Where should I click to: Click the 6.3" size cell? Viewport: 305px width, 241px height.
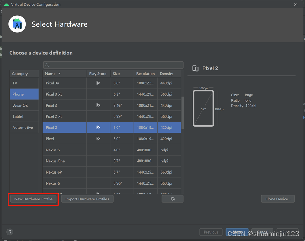(x=122, y=94)
